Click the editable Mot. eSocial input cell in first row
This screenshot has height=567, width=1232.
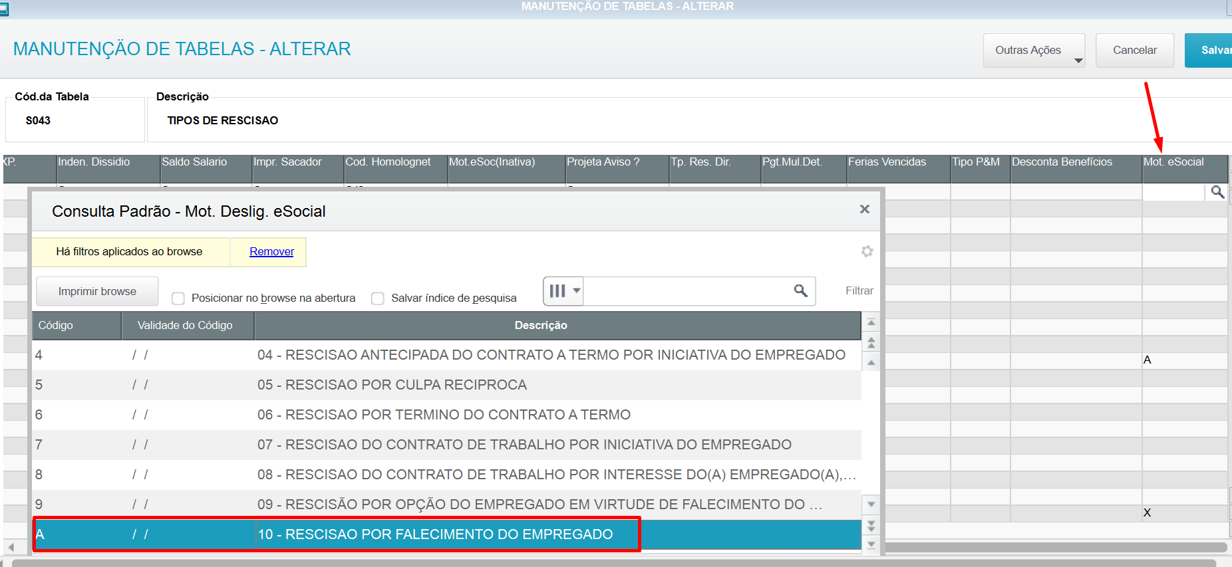tap(1173, 192)
